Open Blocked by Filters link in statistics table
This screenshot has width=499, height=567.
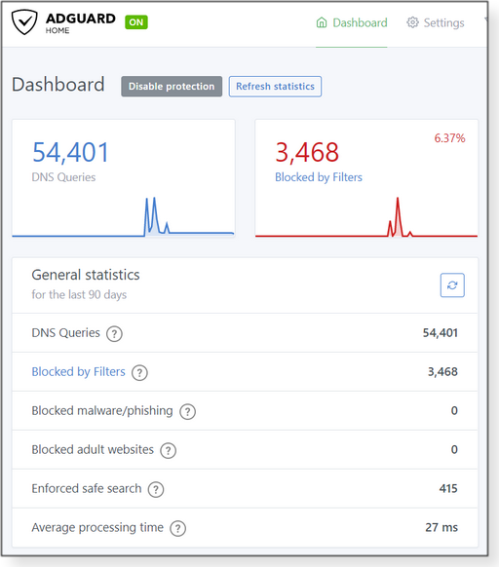[79, 372]
